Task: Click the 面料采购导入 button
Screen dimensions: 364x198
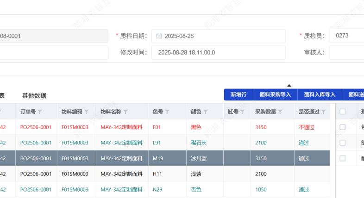Action: (275, 95)
